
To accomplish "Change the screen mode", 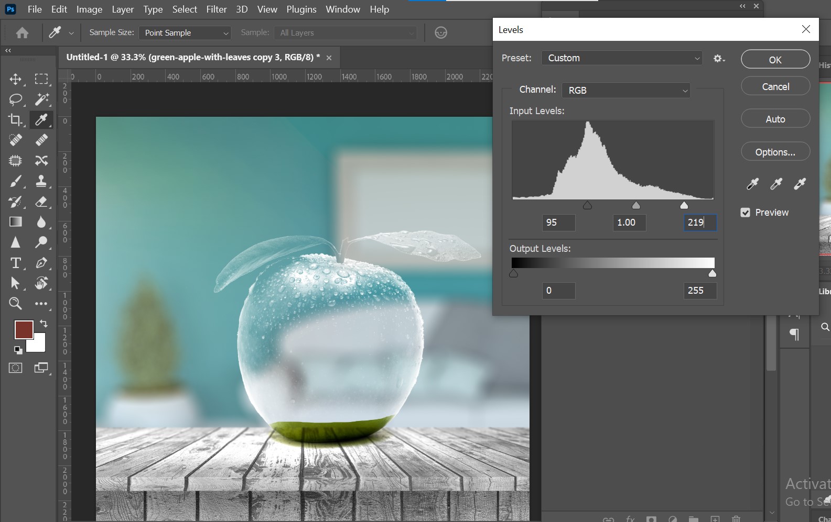I will click(41, 368).
